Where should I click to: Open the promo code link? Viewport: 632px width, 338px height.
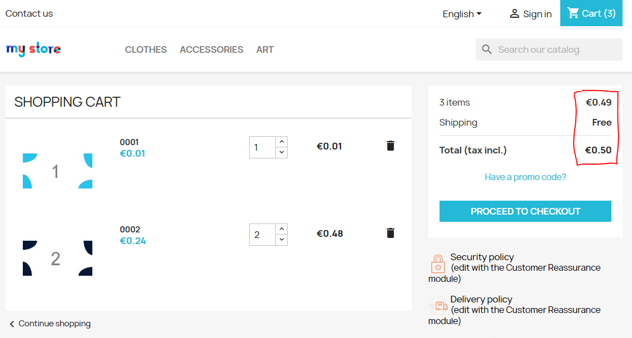click(525, 176)
